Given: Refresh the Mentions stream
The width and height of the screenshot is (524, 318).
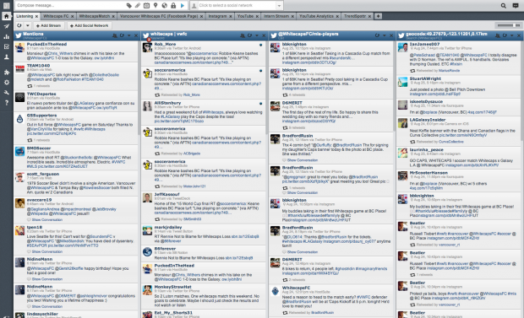Looking at the screenshot, I should coord(122,35).
